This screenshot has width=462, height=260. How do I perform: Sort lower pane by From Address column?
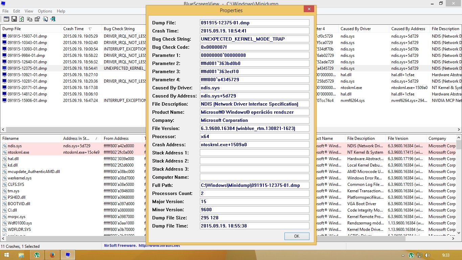tap(122, 138)
